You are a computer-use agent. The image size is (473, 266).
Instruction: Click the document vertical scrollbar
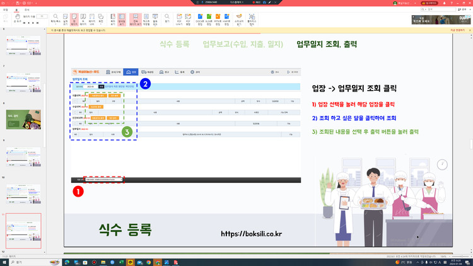[x=471, y=144]
